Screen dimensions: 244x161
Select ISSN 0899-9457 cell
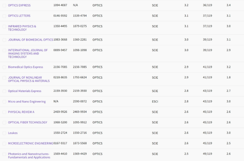coord(60,50)
